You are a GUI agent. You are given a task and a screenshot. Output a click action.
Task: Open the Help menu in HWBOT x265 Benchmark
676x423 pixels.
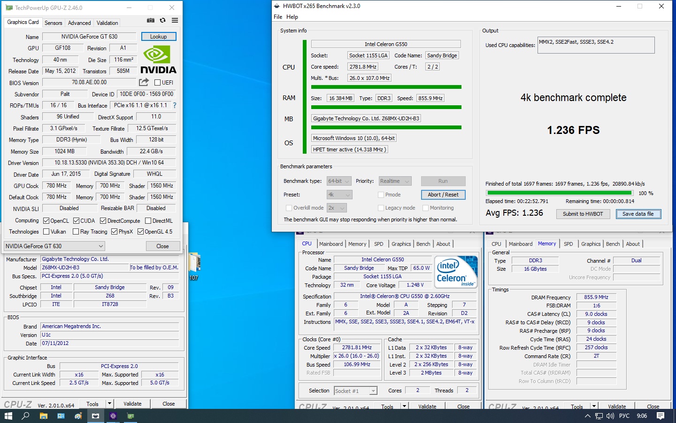click(292, 17)
